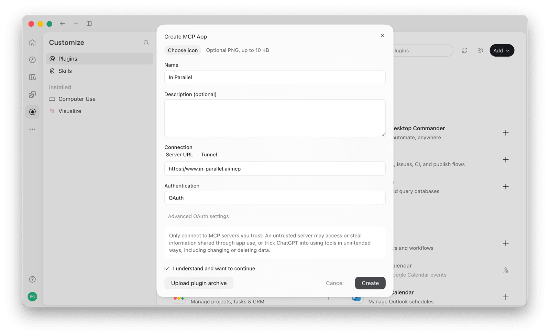The width and height of the screenshot is (550, 336).
Task: Click Upload plugin archive
Action: (x=199, y=283)
